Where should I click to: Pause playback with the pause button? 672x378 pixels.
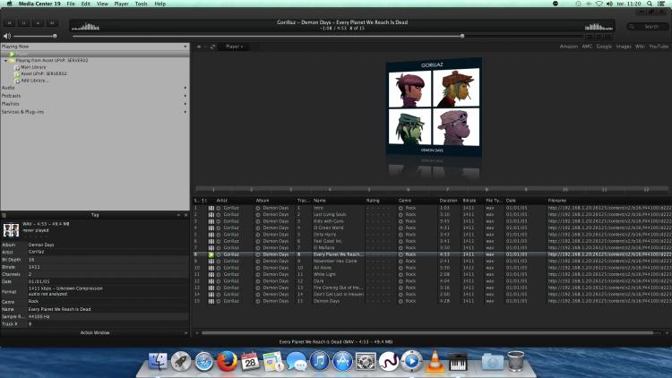pos(22,21)
